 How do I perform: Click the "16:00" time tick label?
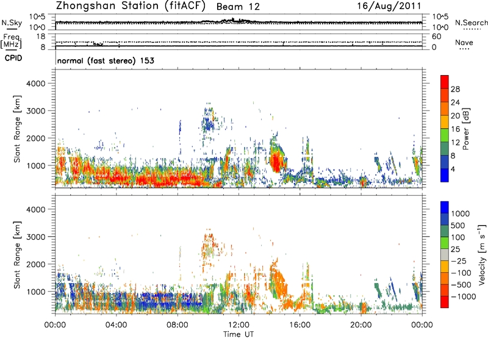300,325
